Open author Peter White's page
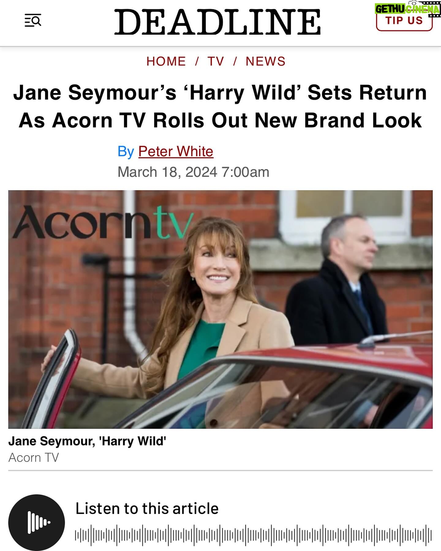 (176, 151)
